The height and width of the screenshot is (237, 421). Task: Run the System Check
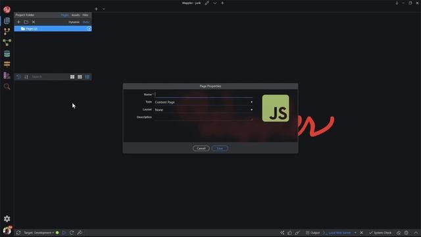380,232
